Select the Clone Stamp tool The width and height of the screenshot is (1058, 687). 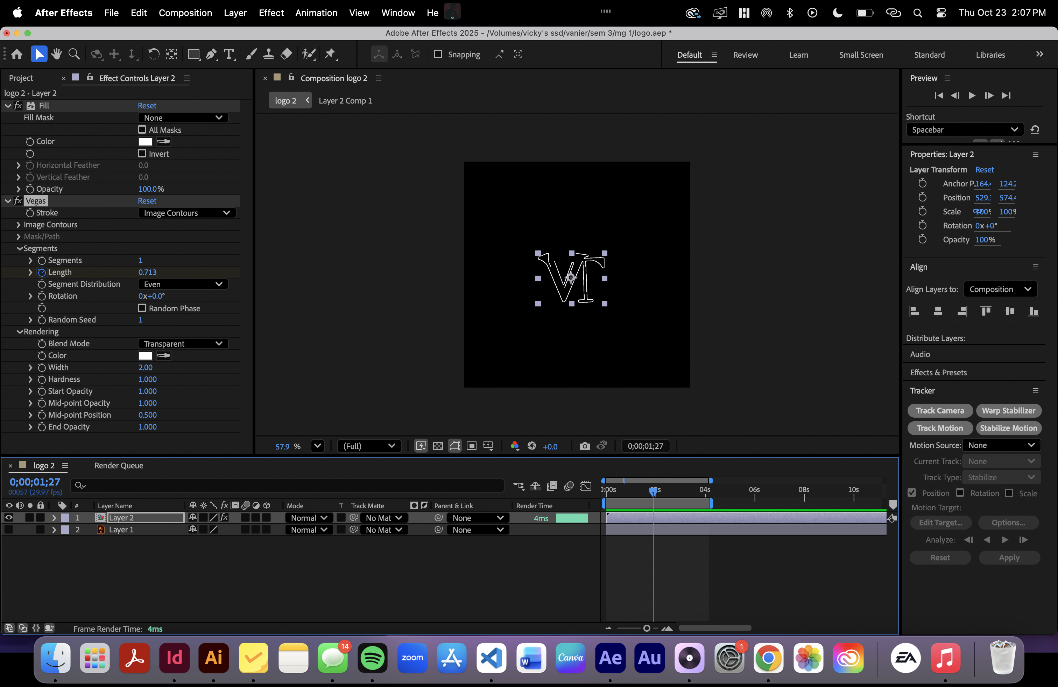[x=268, y=54]
